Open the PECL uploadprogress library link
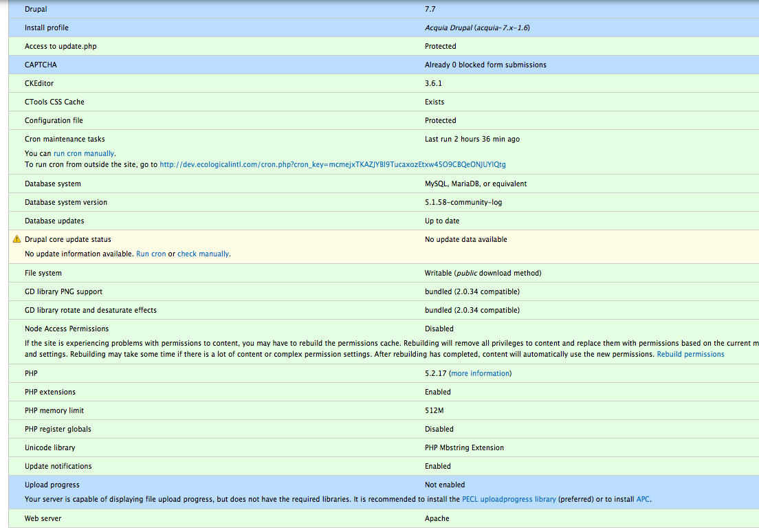This screenshot has width=759, height=532. coord(509,499)
